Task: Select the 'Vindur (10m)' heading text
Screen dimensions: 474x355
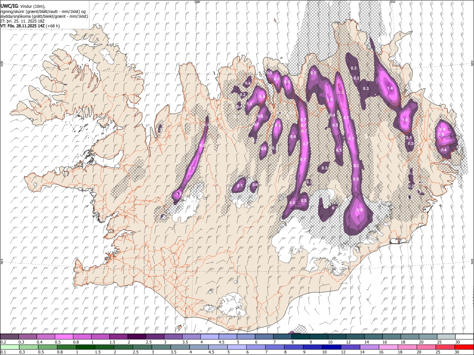Action: coord(32,6)
